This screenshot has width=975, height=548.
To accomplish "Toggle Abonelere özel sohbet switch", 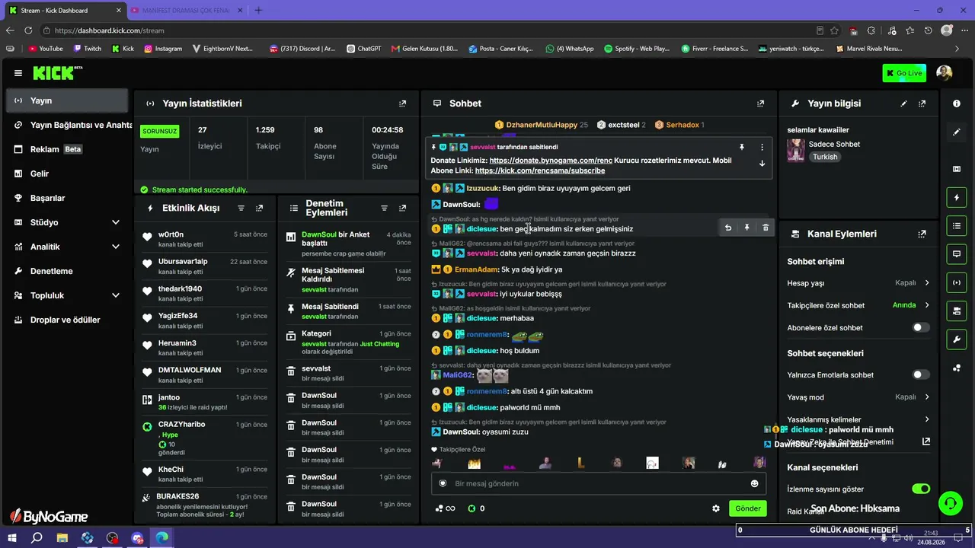I will tap(921, 327).
